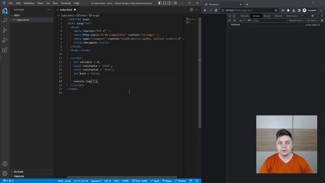Open the Explorer view in the activity bar
Viewport: 325px width, 183px height.
click(x=5, y=11)
